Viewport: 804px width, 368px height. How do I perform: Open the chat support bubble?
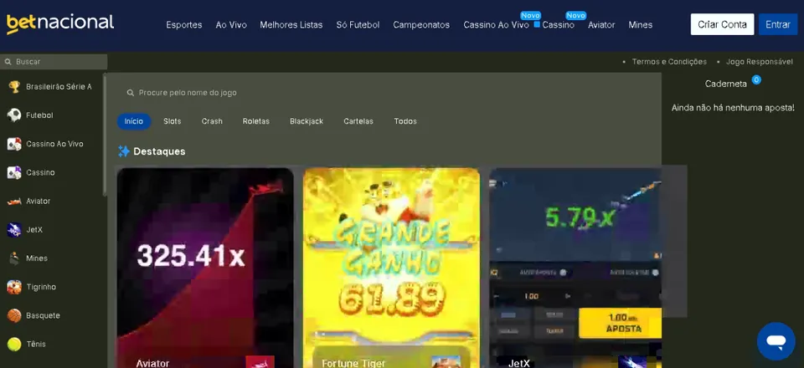776,341
